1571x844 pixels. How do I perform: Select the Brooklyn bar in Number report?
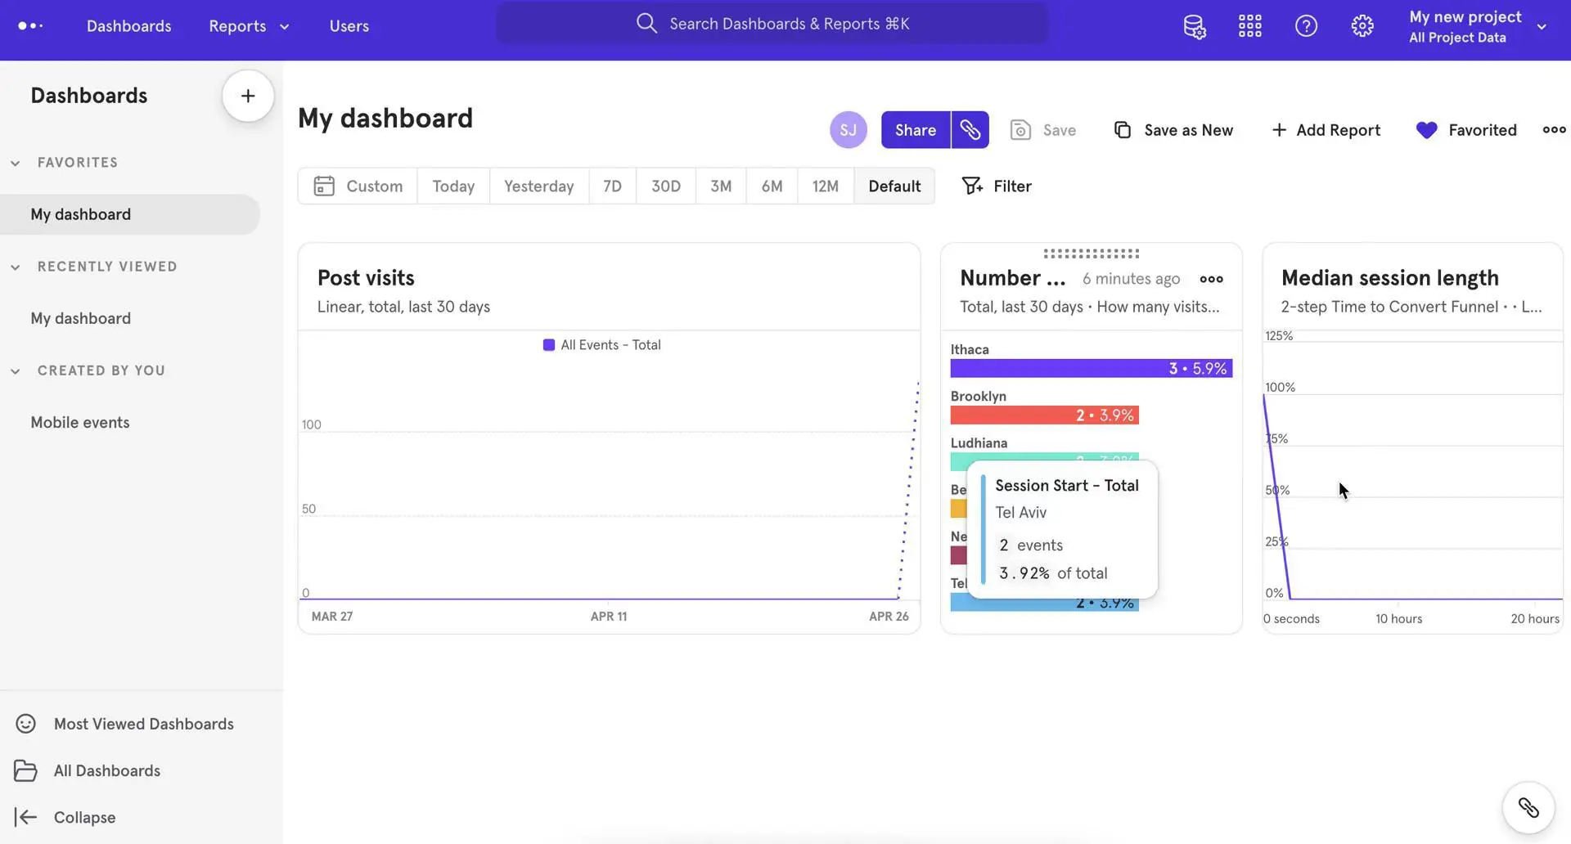tap(1044, 415)
